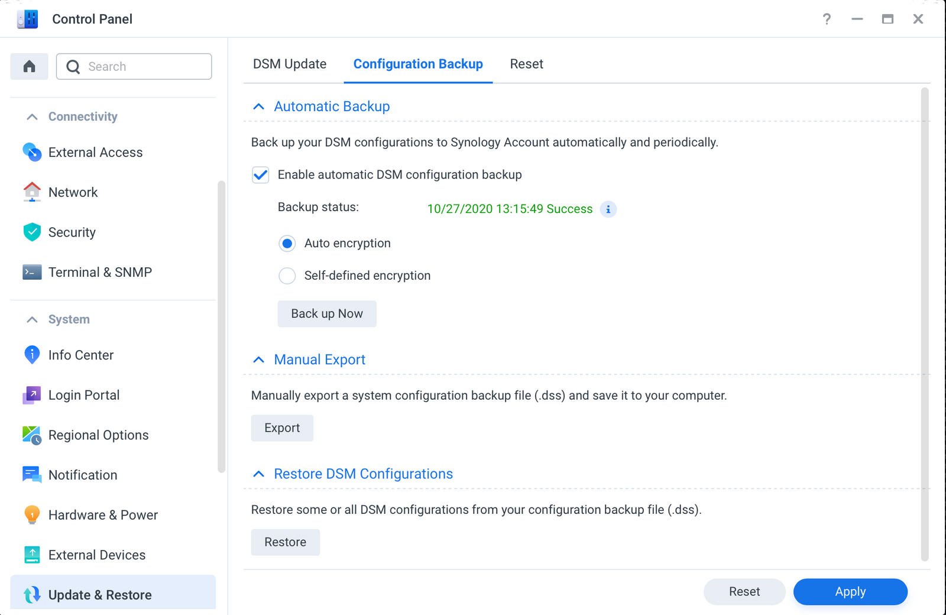The width and height of the screenshot is (946, 615).
Task: Select Self-defined encryption option
Action: click(x=287, y=275)
